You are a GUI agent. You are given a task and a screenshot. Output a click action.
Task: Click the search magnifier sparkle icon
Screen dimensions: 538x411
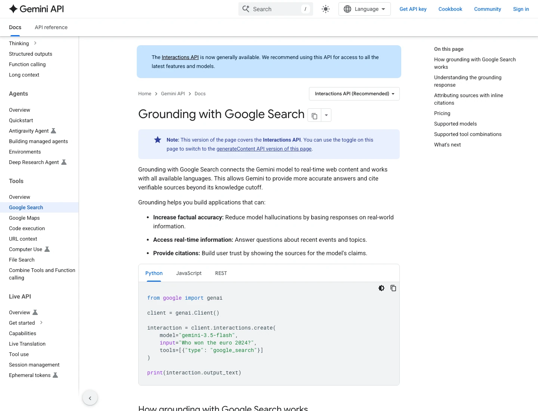[x=246, y=9]
